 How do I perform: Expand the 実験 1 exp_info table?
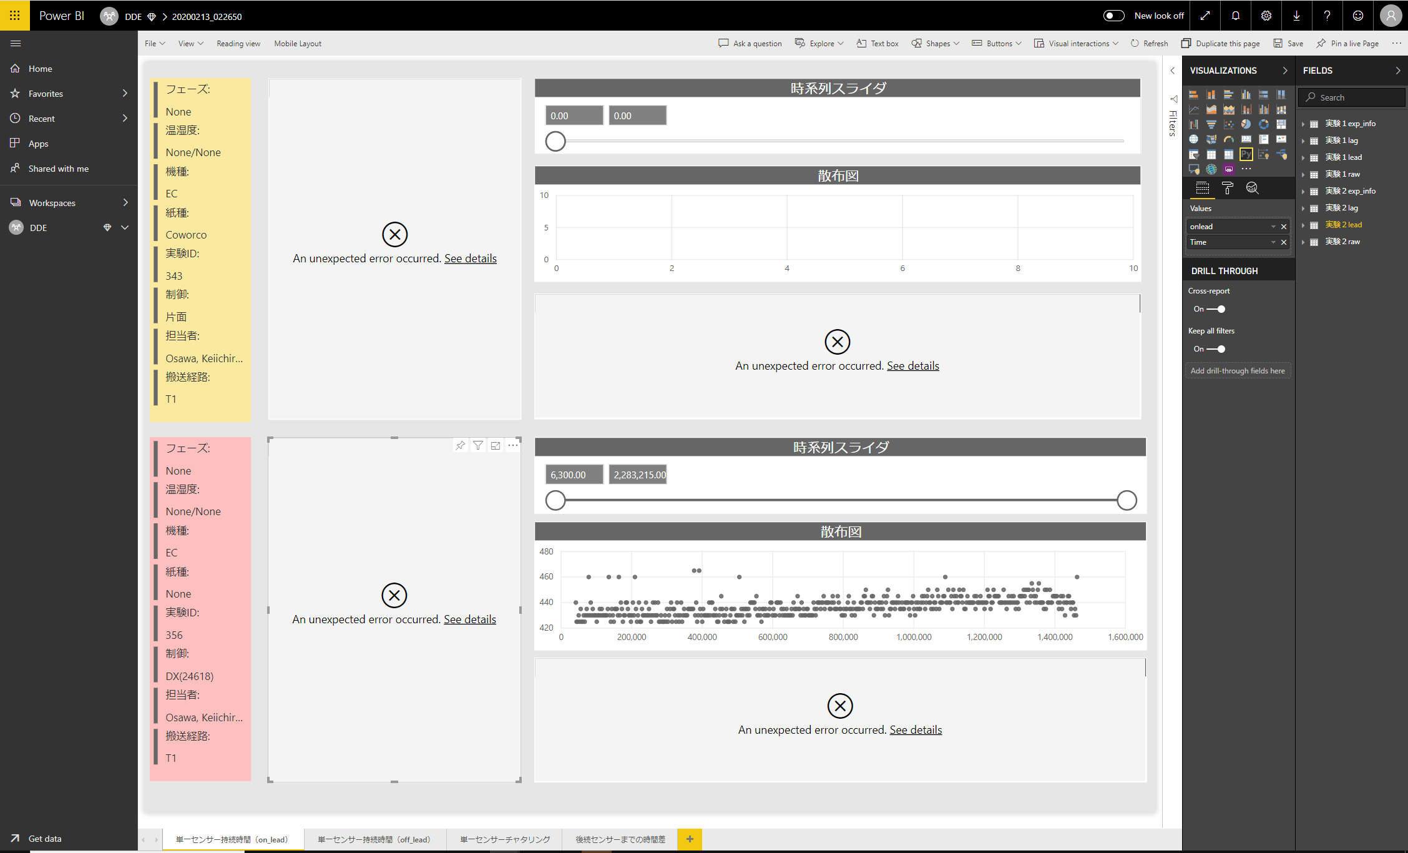(x=1303, y=124)
